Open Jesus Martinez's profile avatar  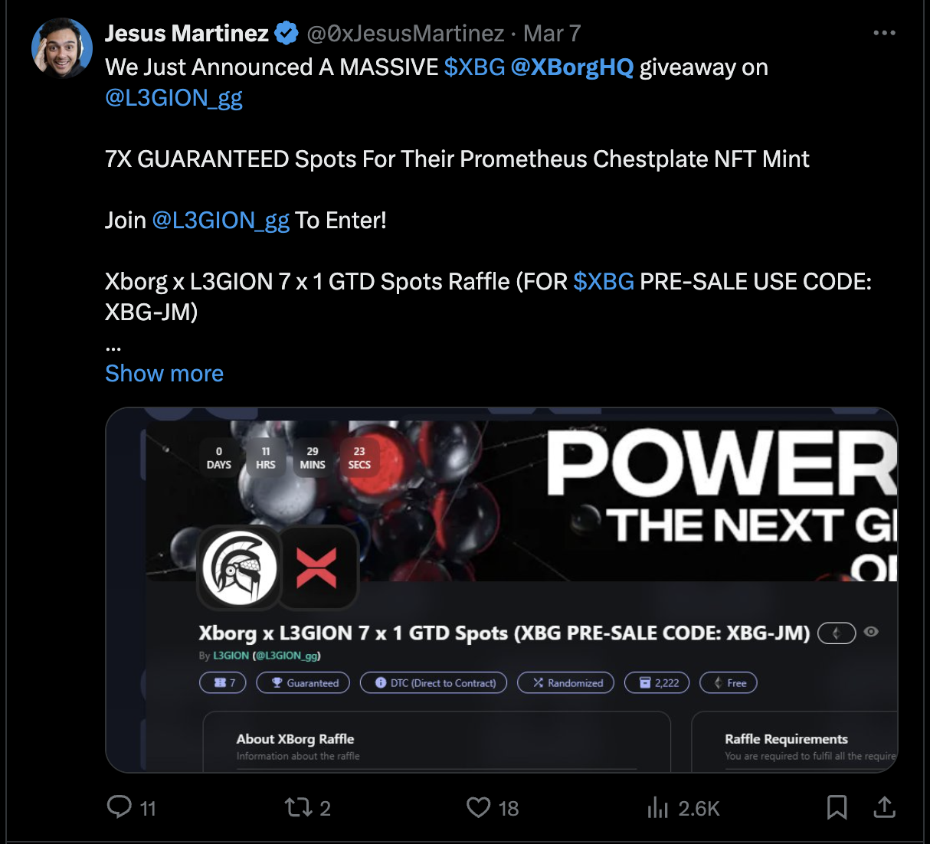tap(62, 47)
